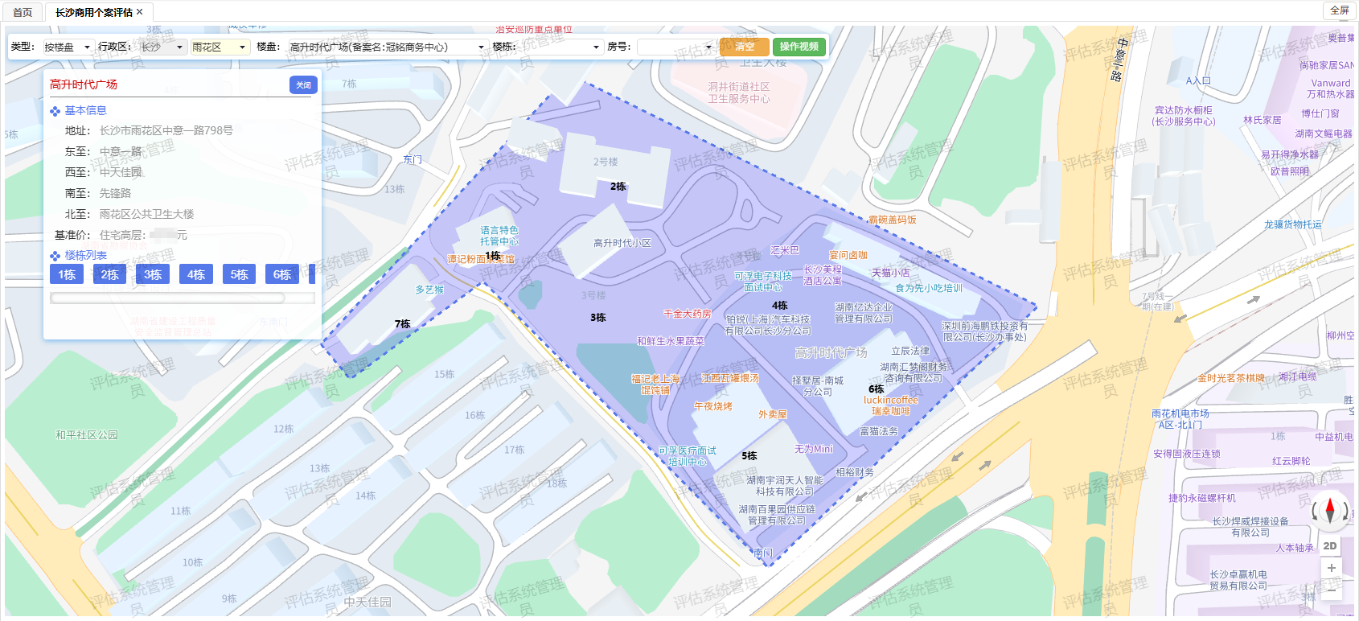
Task: Select building 1栋 in building list
Action: coord(67,274)
